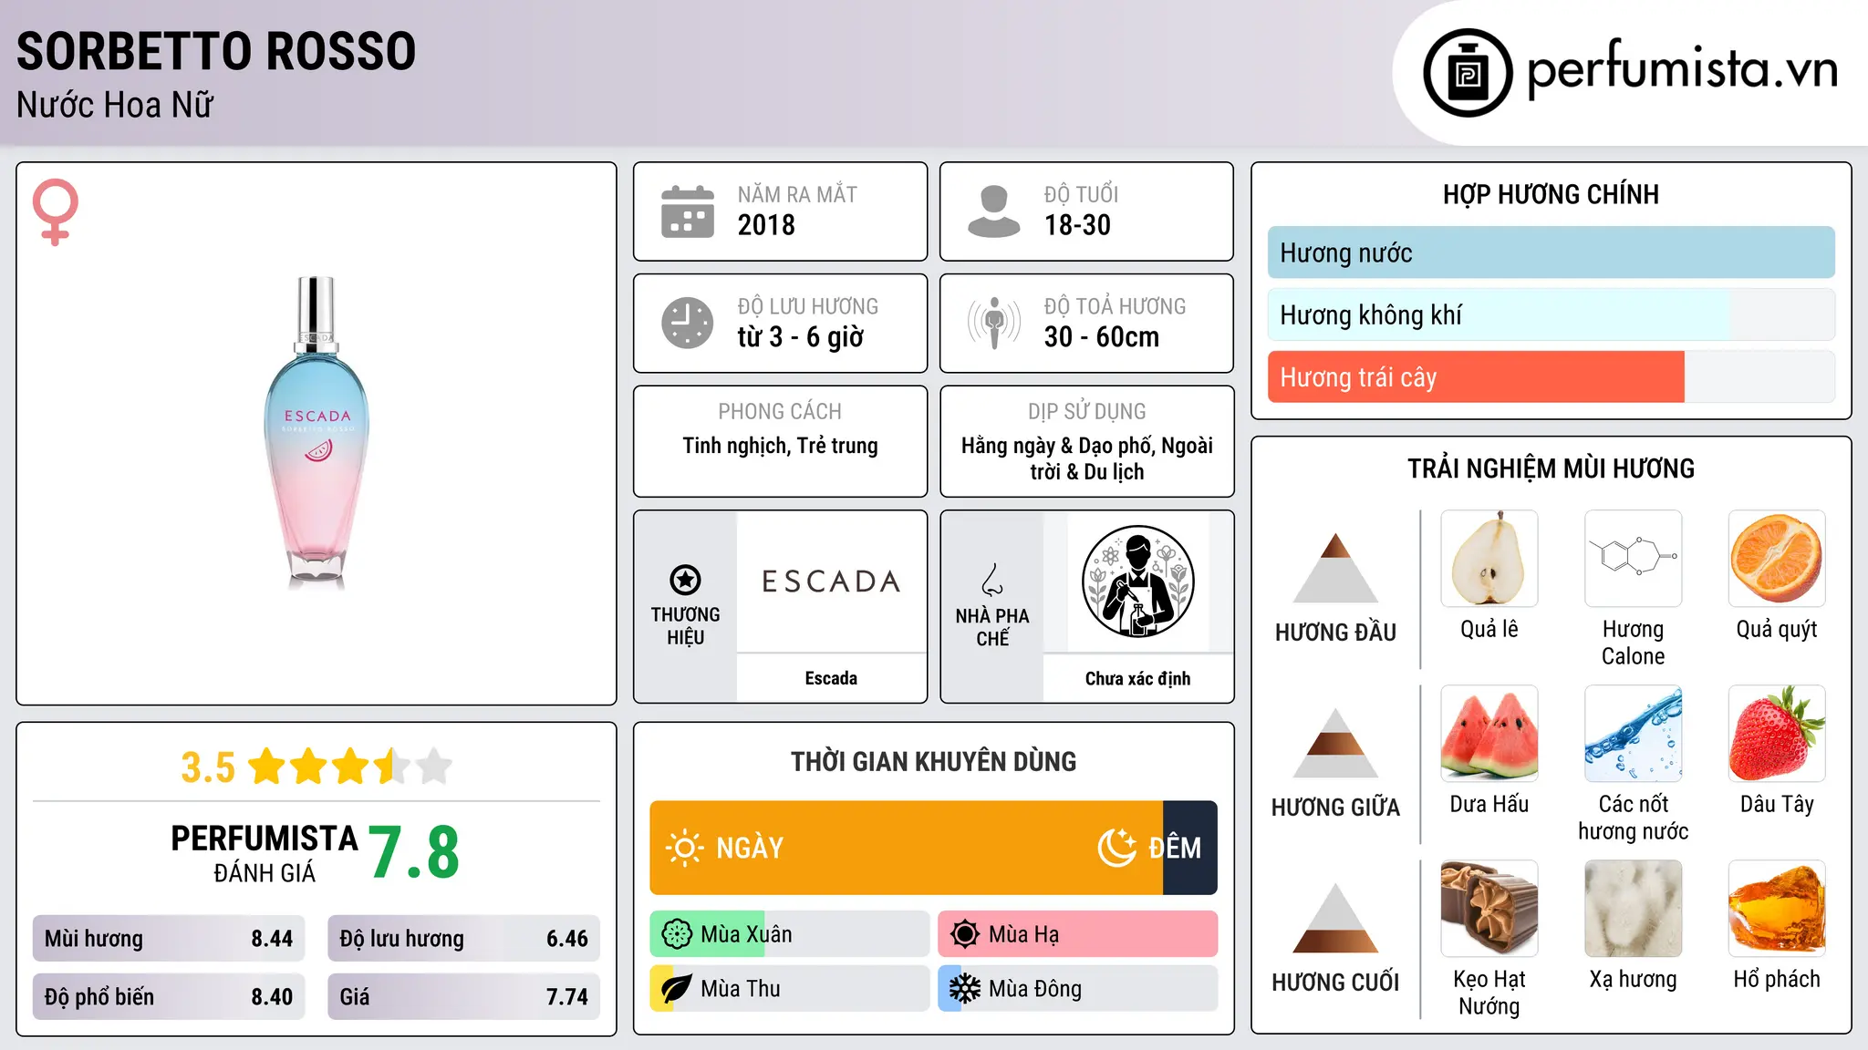Click the longevity value từ 3 - 6 giờ

coord(801,337)
